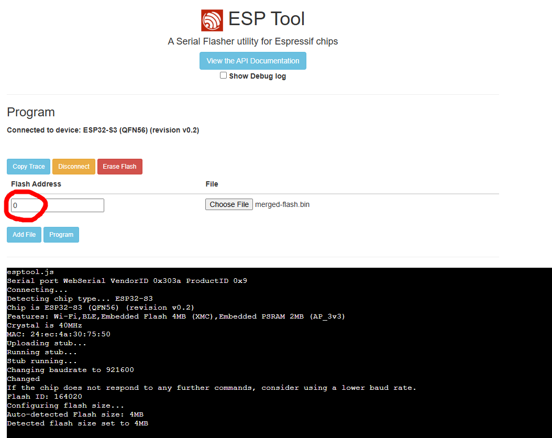Click the Detected flash size set to 4MB line
Viewport: 552px width, 438px height.
[x=78, y=423]
